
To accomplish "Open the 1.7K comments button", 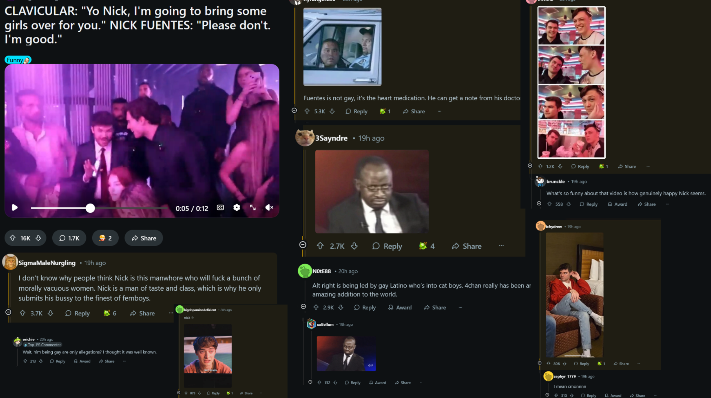I will (x=69, y=238).
